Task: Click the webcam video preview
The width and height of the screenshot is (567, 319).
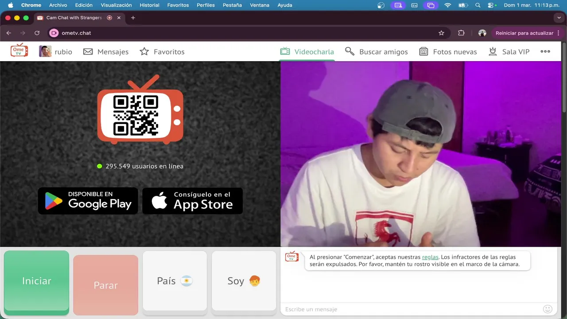Action: pos(420,154)
